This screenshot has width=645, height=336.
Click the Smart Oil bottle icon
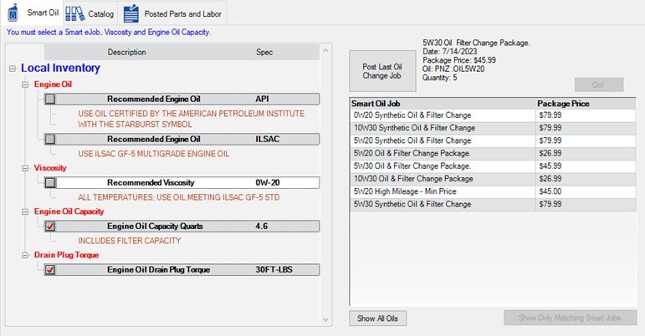point(13,13)
